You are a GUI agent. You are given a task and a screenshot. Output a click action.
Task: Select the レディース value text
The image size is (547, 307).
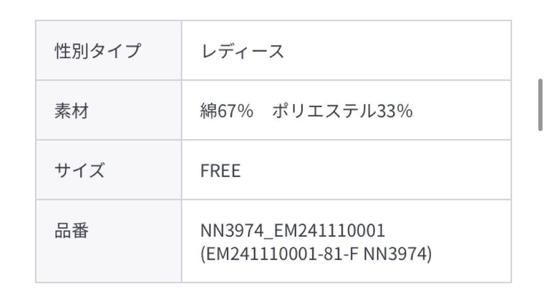243,51
